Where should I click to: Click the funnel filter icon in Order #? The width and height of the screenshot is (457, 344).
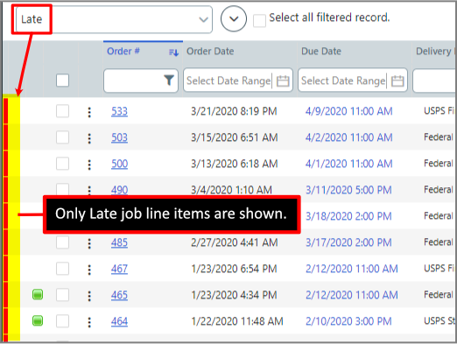click(169, 81)
